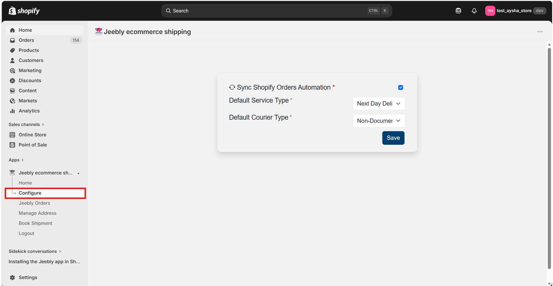Open Default Courier Type dropdown
The image size is (553, 286).
click(379, 121)
